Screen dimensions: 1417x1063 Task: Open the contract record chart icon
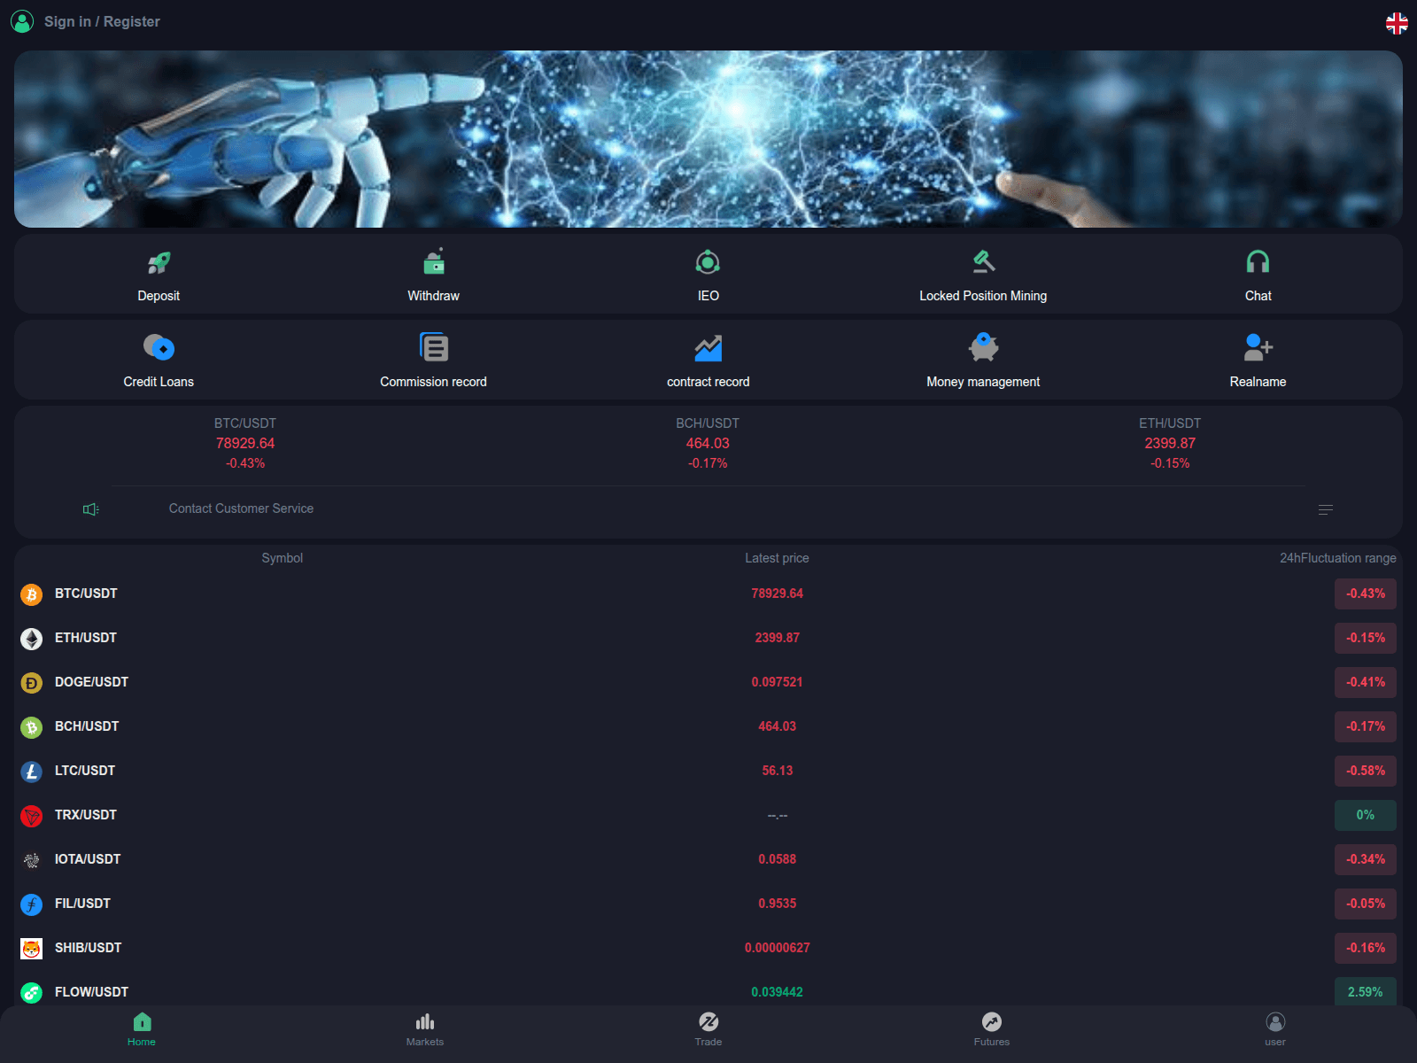(x=708, y=348)
